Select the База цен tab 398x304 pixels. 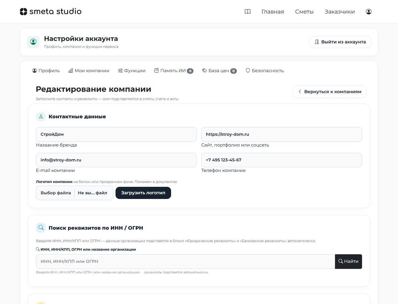coord(219,71)
